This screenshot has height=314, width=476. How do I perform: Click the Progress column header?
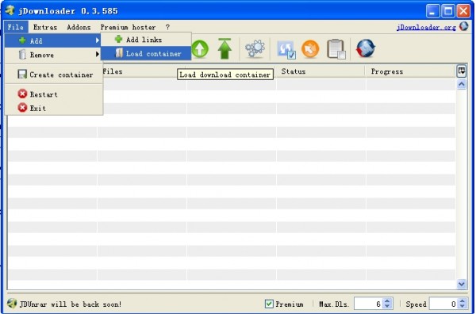410,71
